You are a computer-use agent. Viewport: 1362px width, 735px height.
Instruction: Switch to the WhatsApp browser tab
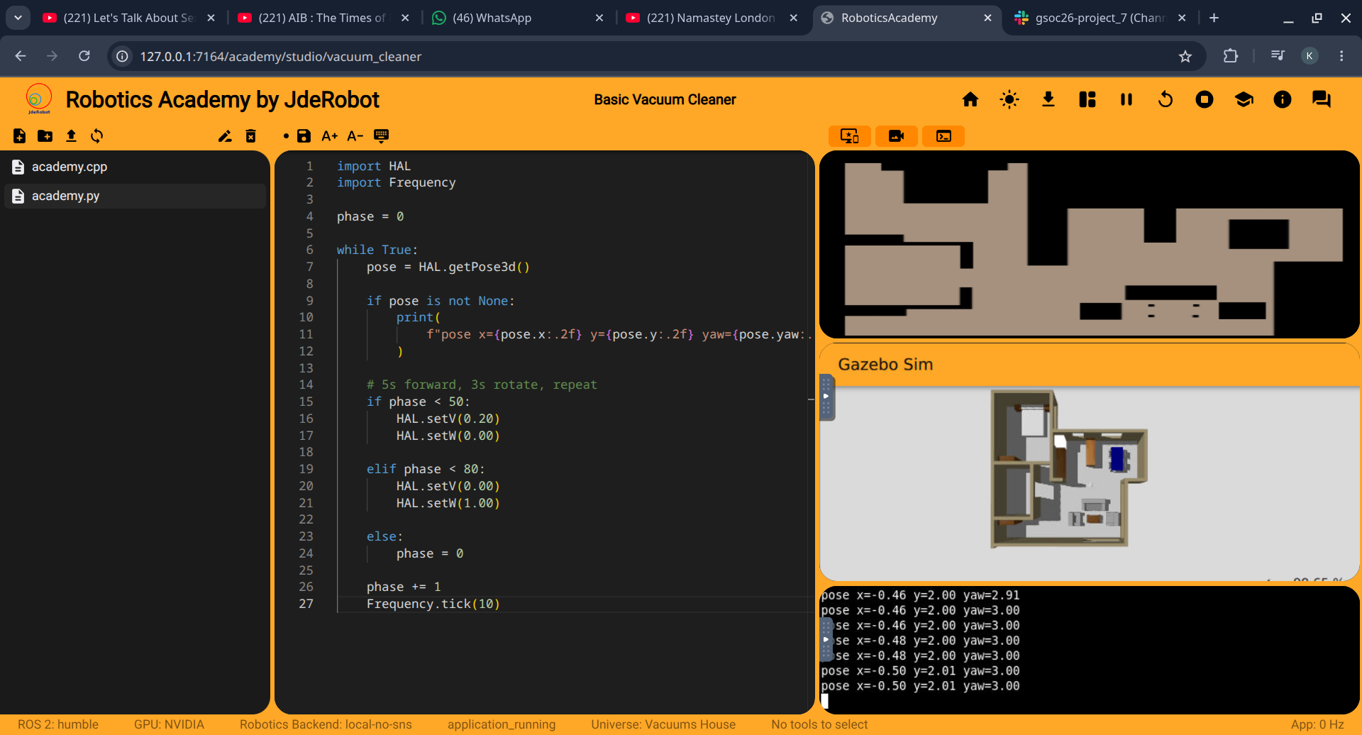point(518,18)
